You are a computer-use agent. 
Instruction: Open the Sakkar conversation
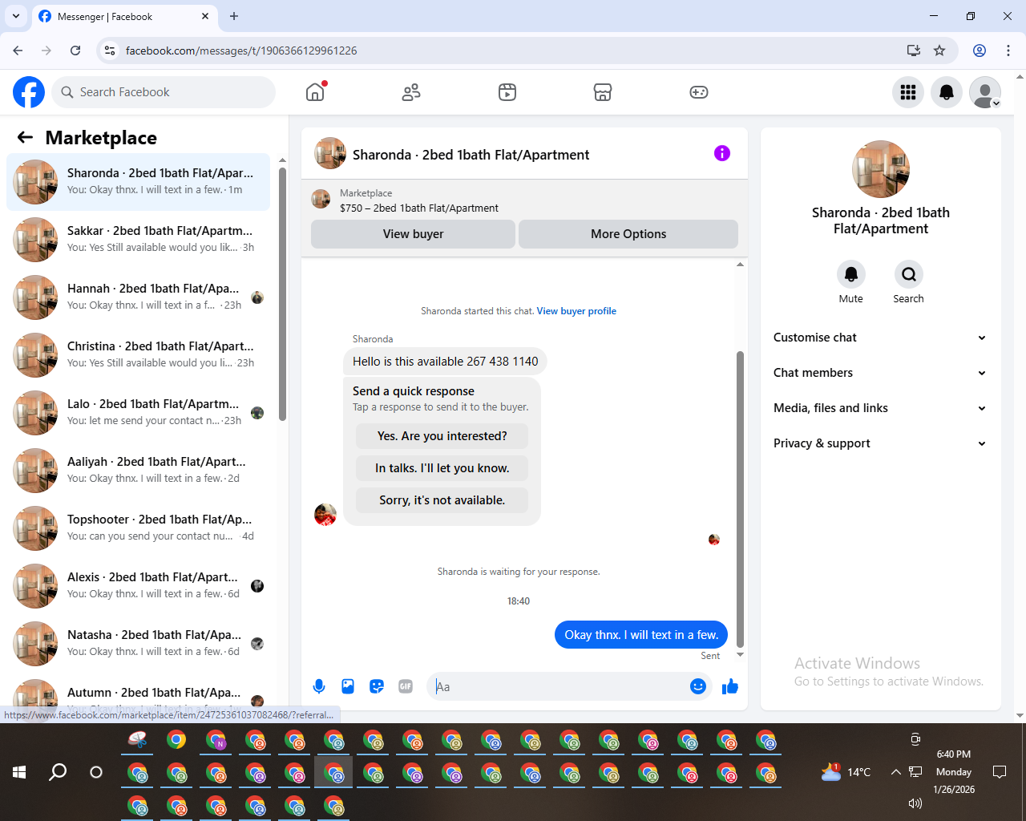click(x=138, y=240)
